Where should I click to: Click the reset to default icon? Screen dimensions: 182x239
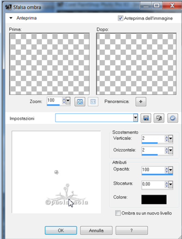coord(173,118)
